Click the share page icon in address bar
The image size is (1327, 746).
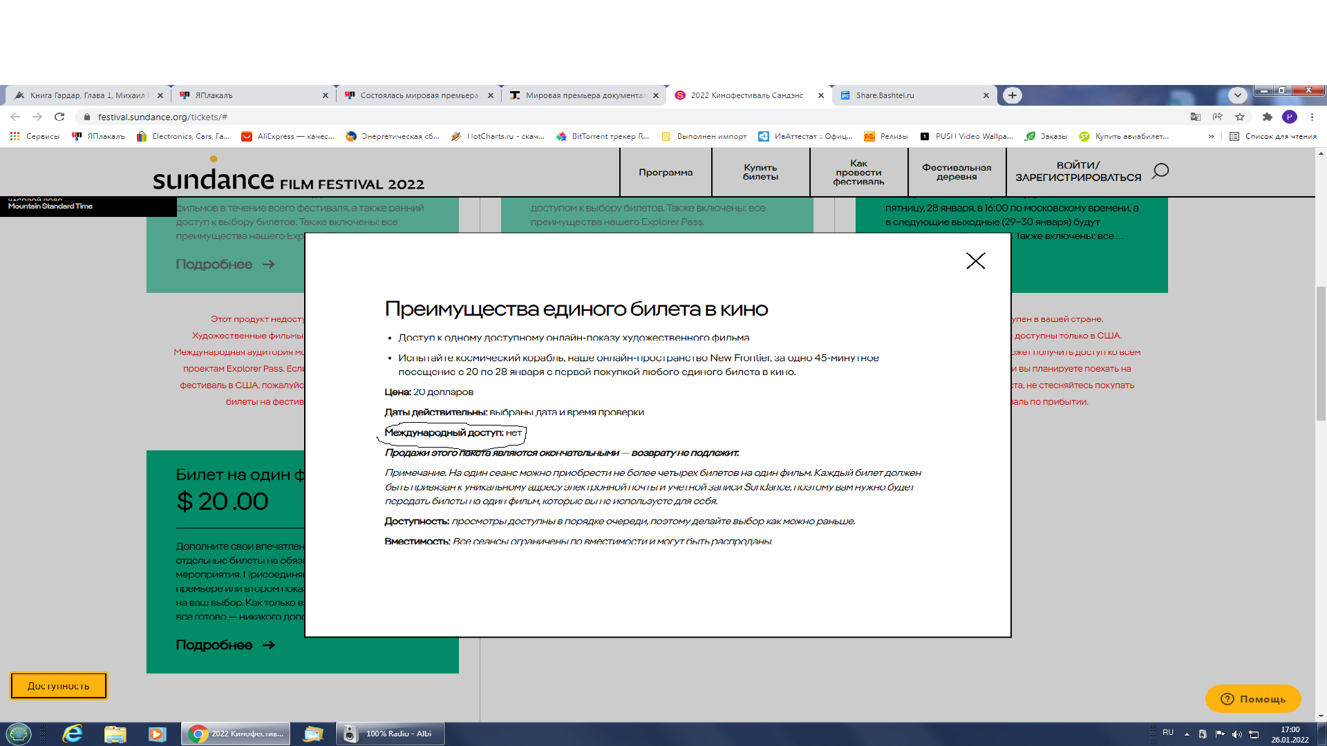(1217, 117)
